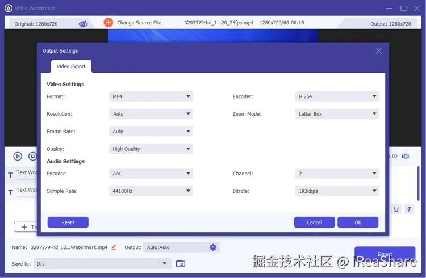The image size is (426, 278).
Task: Click the volume speaker icon
Action: 406,156
